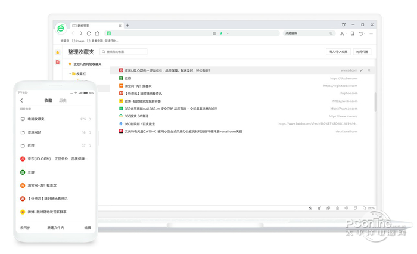This screenshot has width=417, height=254.
Task: Tap the 京东(JD.COM) bookmark on phone
Action: (x=55, y=159)
